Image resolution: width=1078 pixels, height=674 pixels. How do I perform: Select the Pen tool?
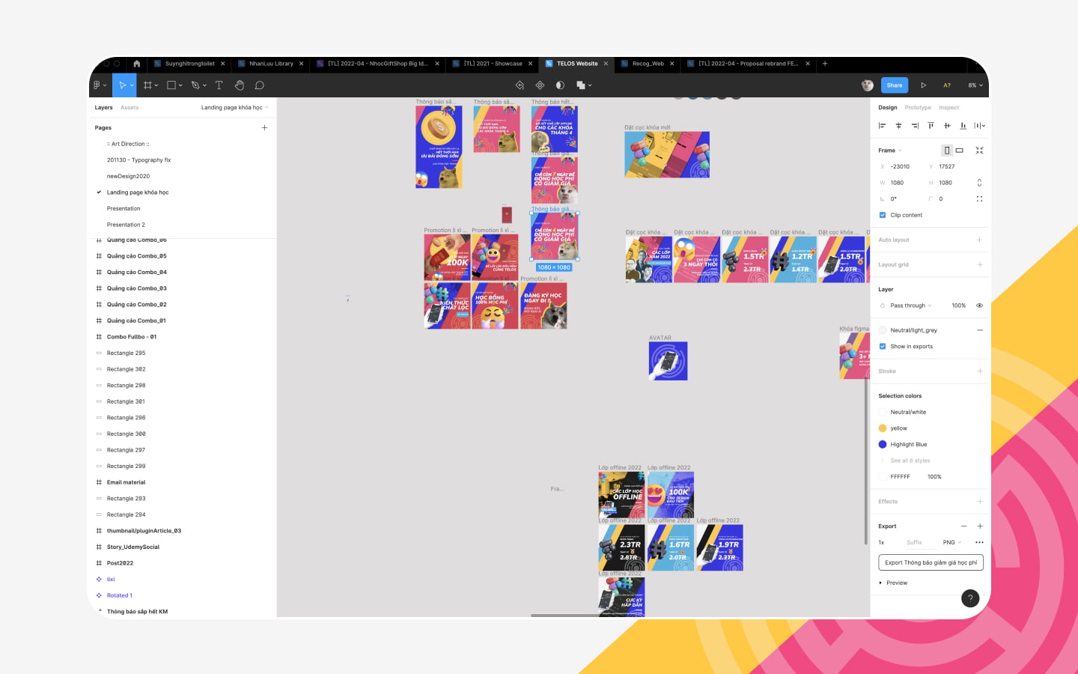(195, 85)
